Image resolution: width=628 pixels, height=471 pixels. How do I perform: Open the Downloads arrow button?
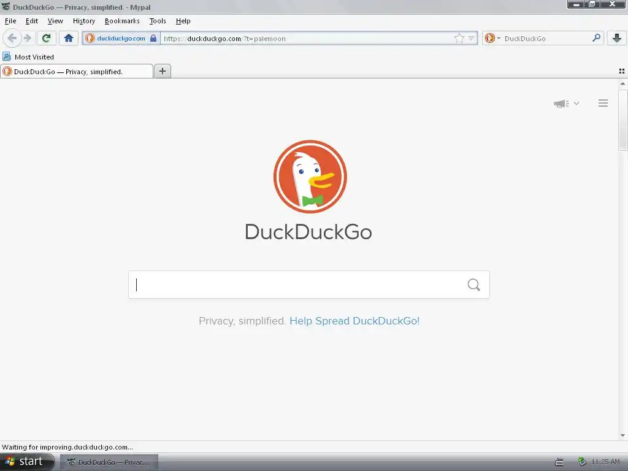(617, 39)
